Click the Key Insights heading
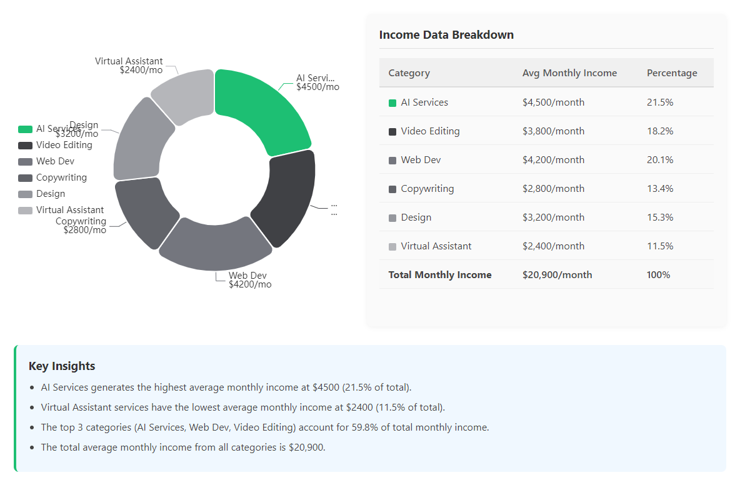This screenshot has width=735, height=480. coord(62,366)
